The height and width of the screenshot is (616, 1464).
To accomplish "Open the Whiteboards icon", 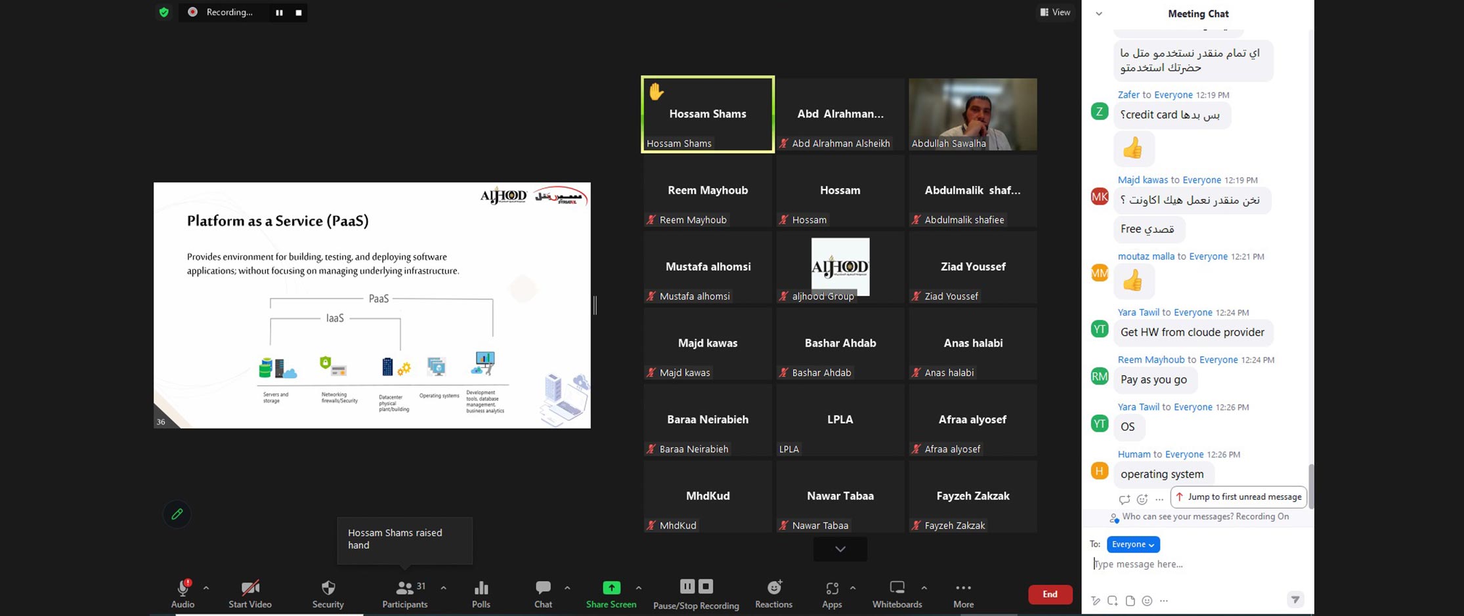I will [897, 588].
